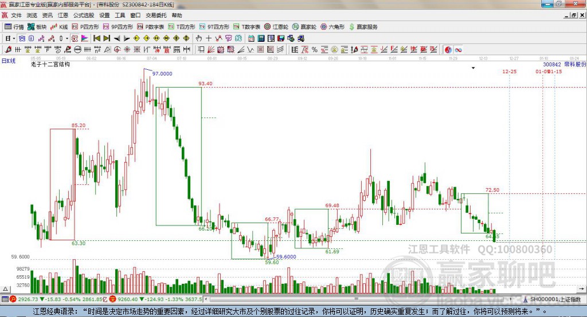Select the hand pan tool
587x317 pixels.
tap(199, 38)
